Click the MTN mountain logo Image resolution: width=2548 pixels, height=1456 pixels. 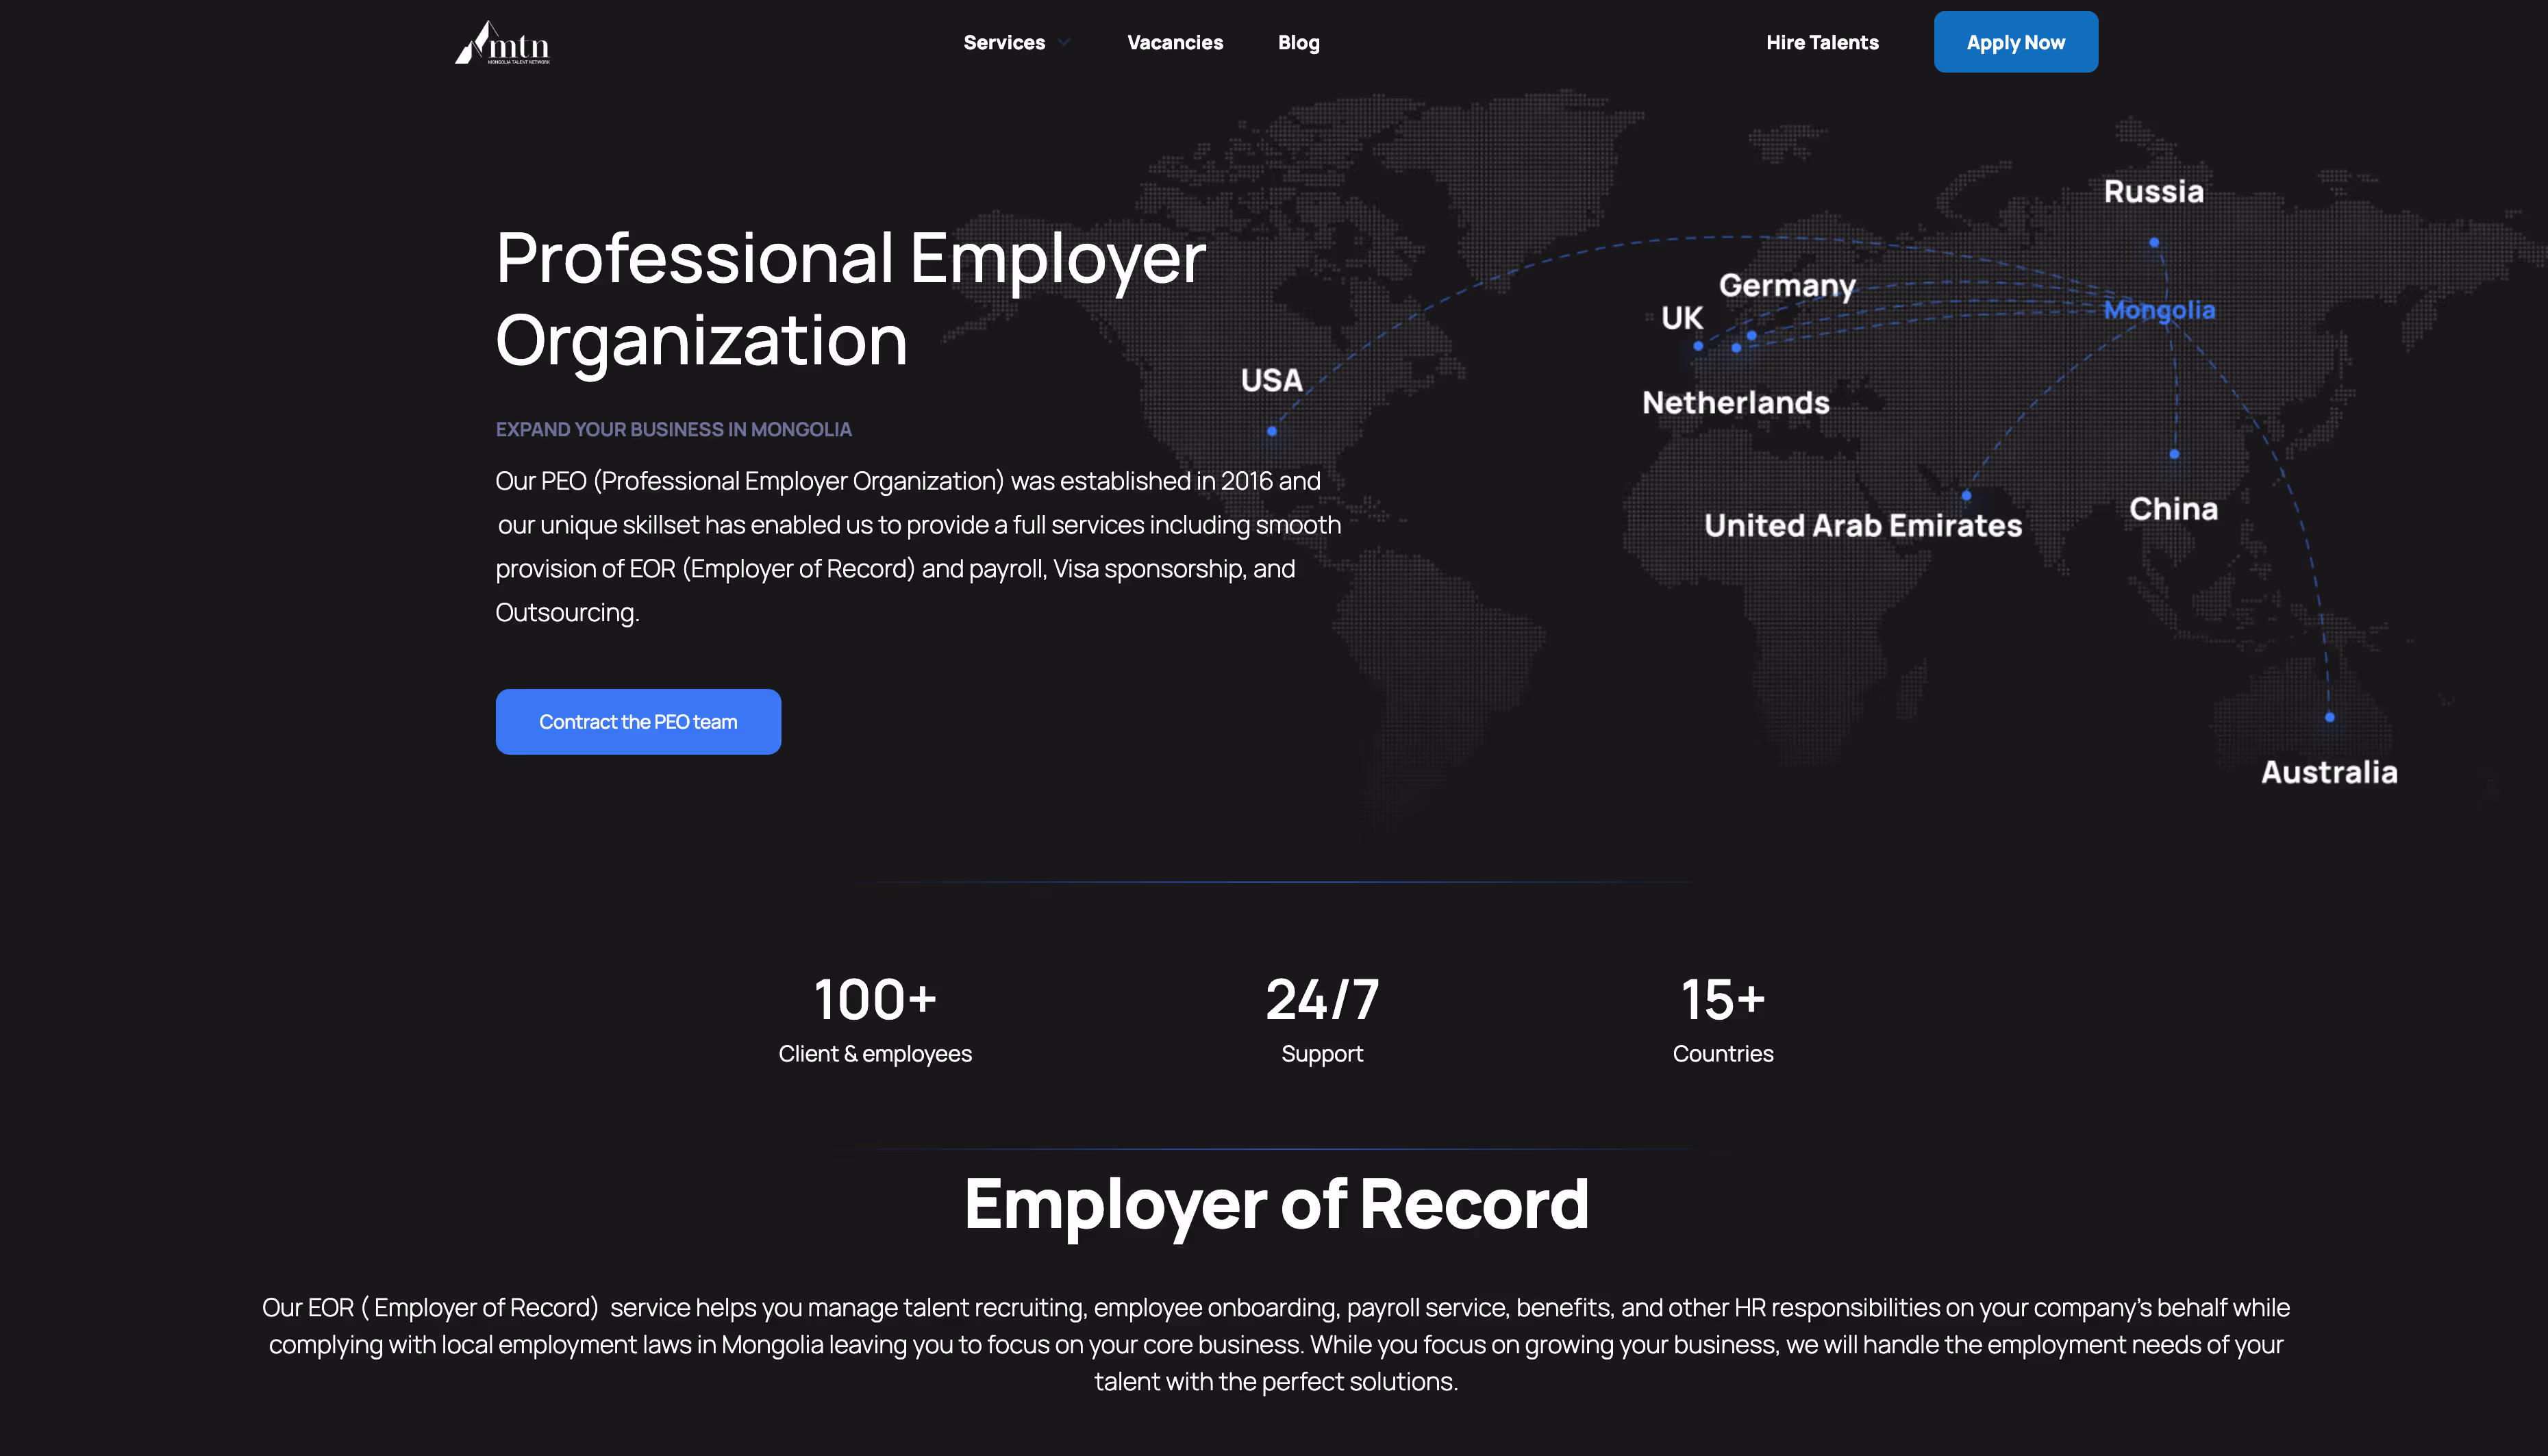point(502,43)
